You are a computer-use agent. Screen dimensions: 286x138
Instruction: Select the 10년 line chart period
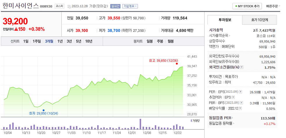[x=89, y=41]
